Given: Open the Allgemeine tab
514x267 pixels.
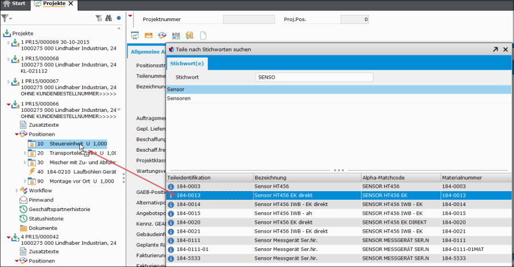Looking at the screenshot, I should (147, 52).
